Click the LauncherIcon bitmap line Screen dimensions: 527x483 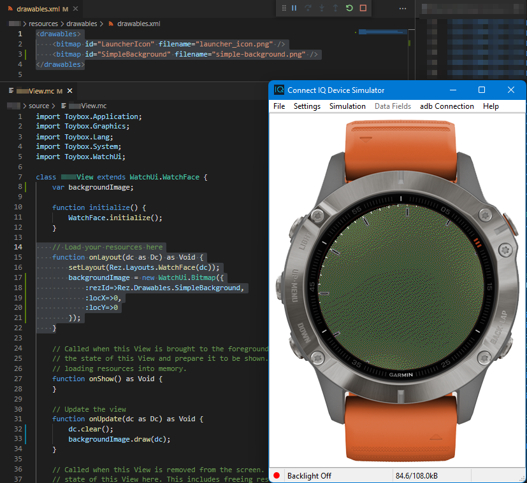click(168, 44)
